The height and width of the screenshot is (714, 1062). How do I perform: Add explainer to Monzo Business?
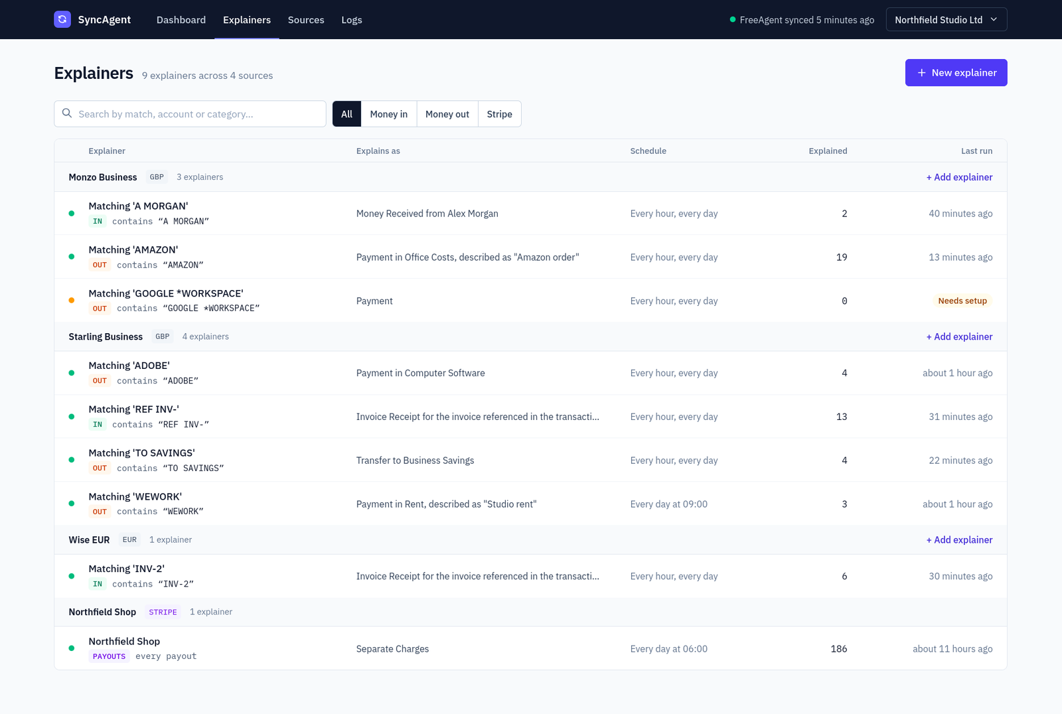(960, 177)
